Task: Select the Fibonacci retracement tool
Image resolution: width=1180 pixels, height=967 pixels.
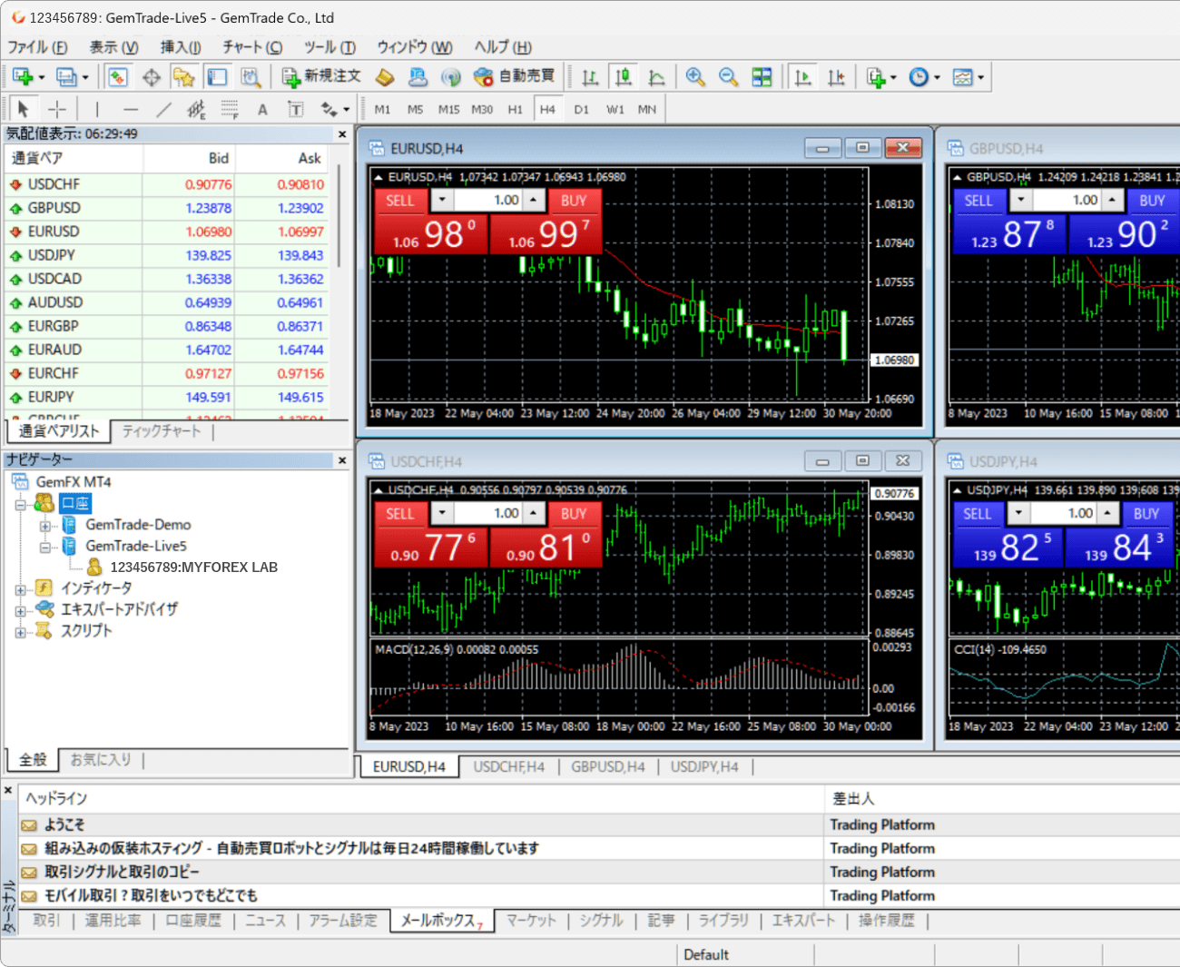Action: pyautogui.click(x=230, y=109)
